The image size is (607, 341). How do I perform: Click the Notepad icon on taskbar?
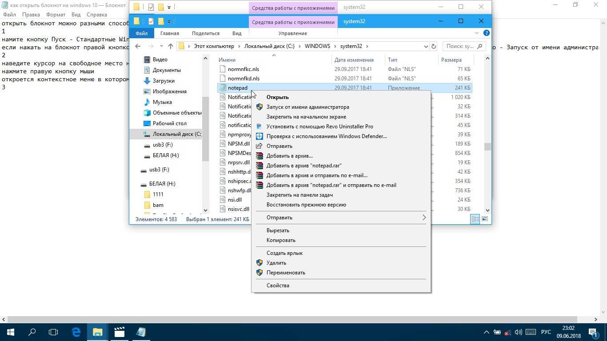pos(140,332)
